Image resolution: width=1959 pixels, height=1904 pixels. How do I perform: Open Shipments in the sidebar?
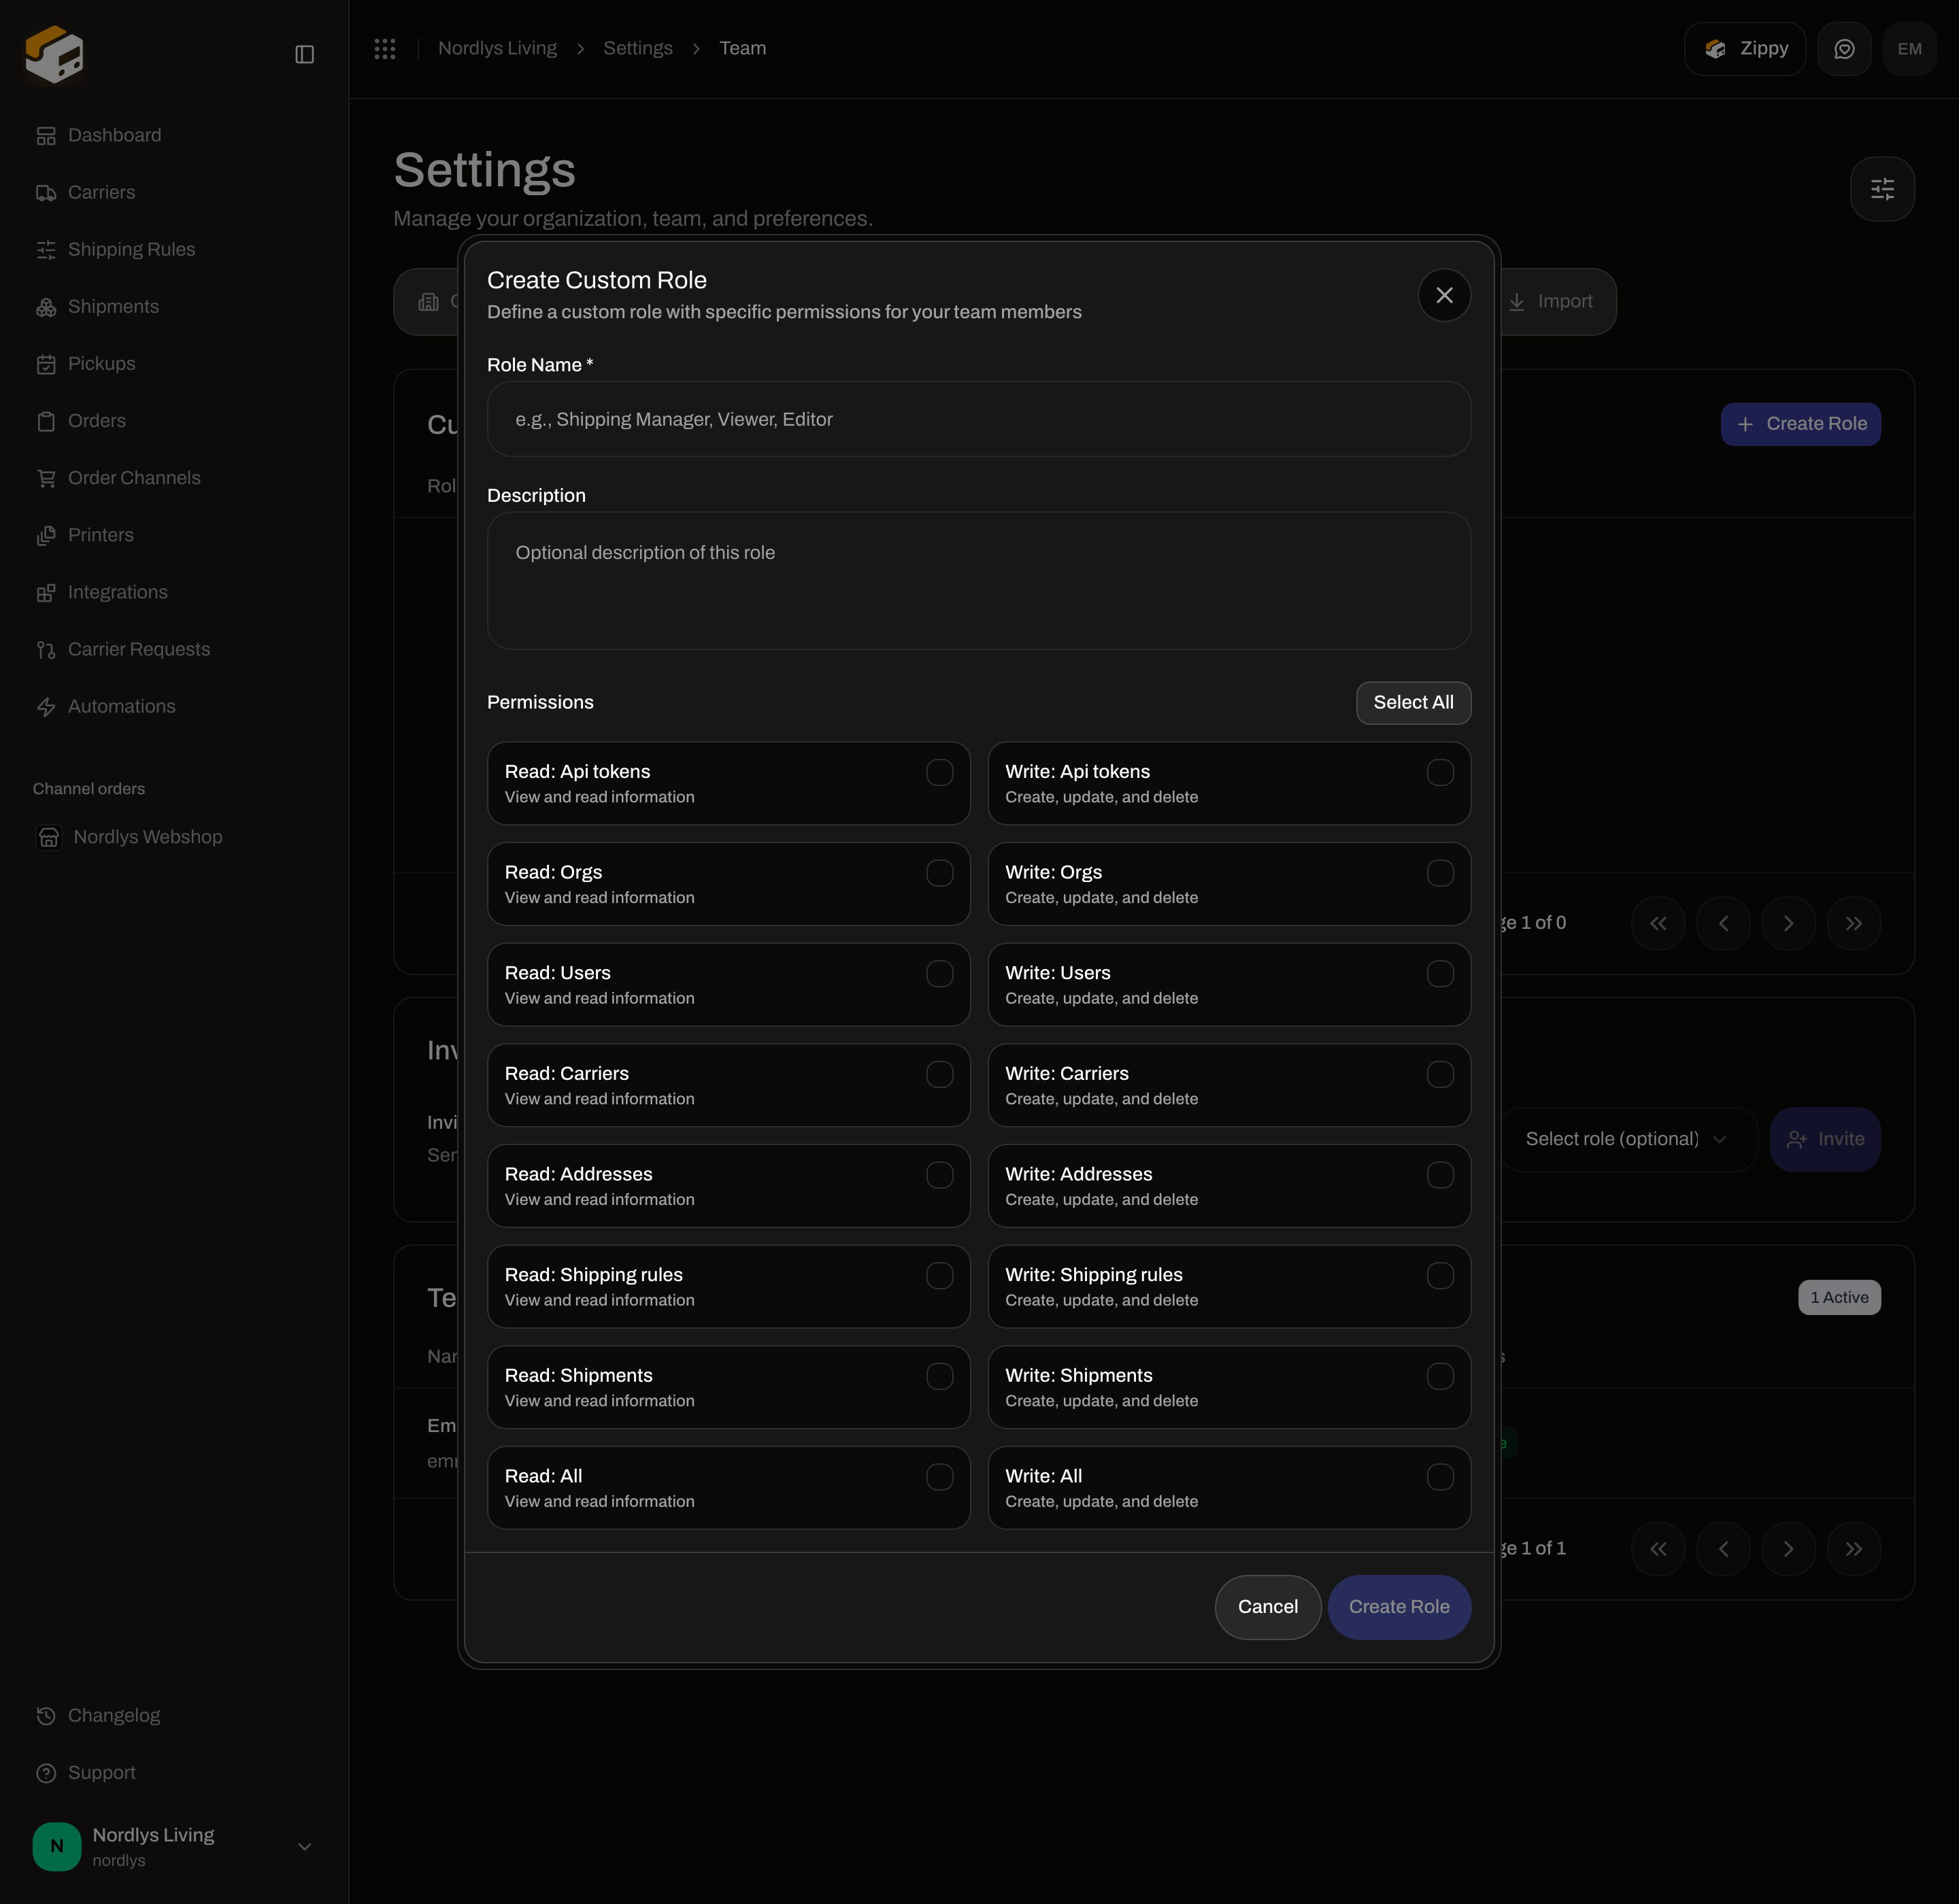[x=97, y=306]
